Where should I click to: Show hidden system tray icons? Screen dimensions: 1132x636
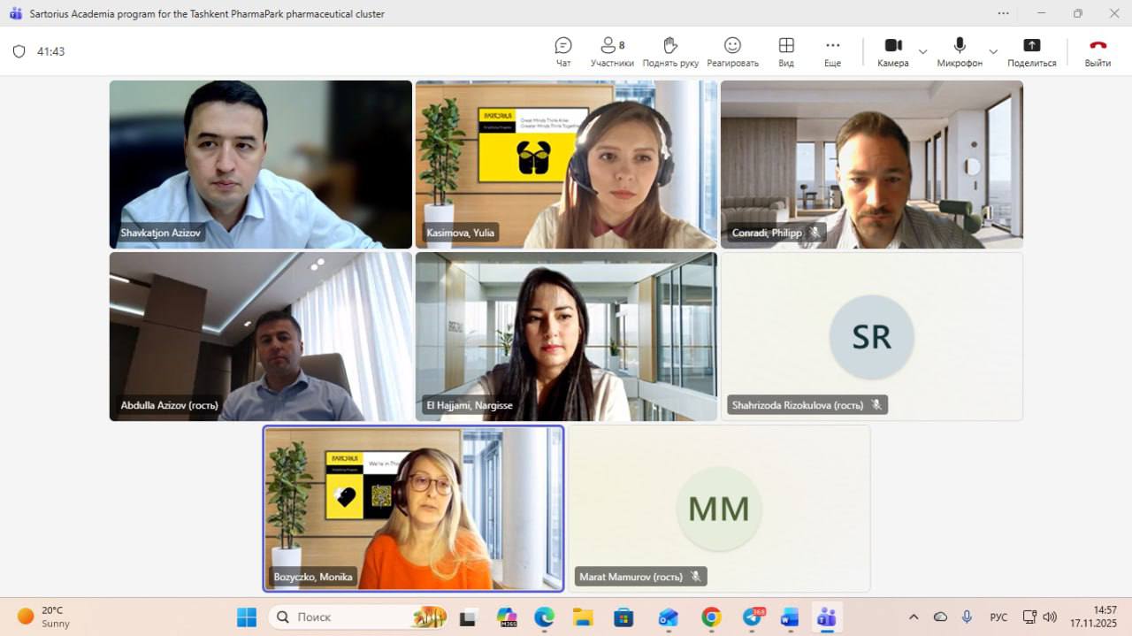914,617
